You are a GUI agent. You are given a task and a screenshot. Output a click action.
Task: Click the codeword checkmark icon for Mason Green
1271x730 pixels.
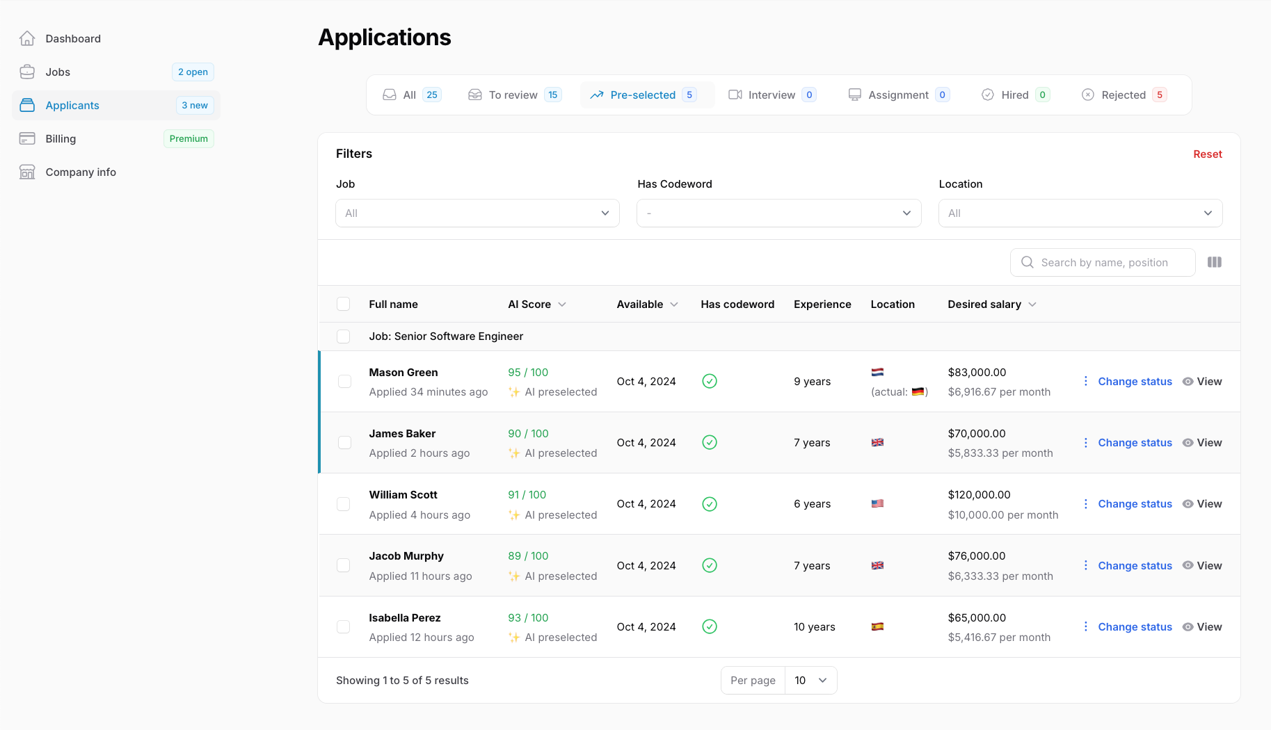click(710, 381)
